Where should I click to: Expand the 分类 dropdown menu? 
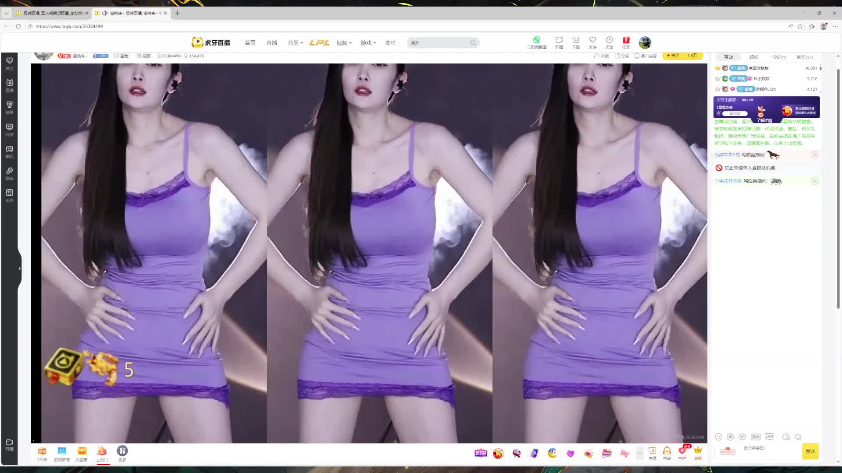click(x=295, y=42)
